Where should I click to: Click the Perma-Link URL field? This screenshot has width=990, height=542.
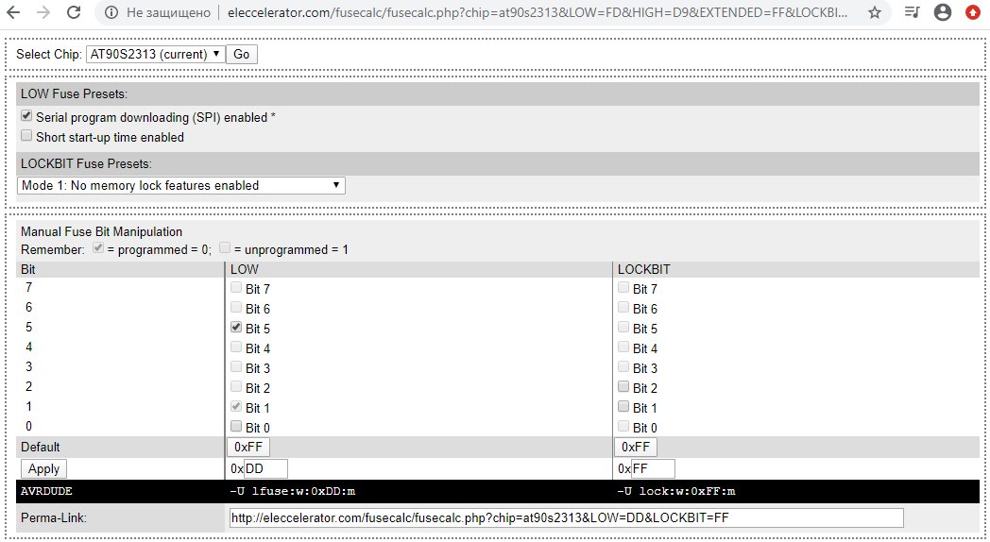point(567,518)
